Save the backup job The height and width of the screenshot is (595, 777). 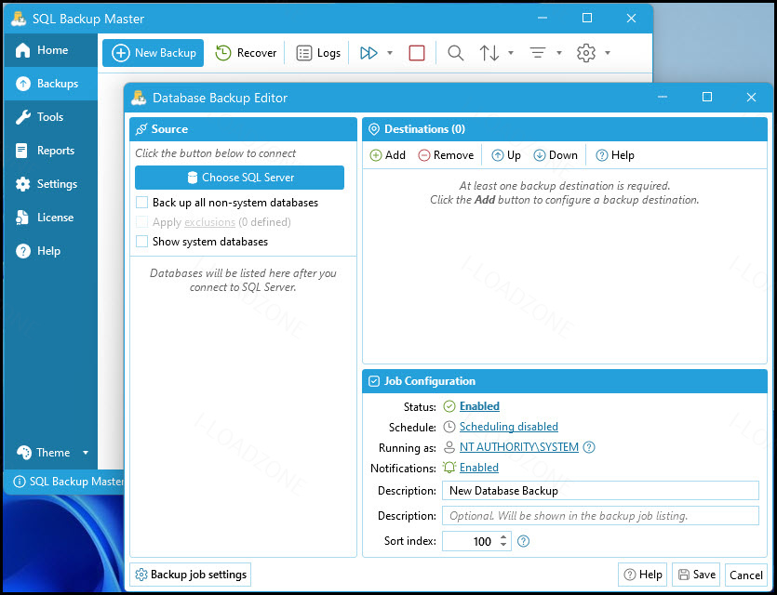(696, 575)
